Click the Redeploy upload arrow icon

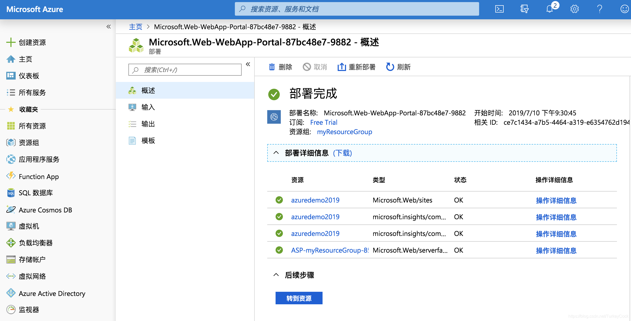click(x=342, y=67)
